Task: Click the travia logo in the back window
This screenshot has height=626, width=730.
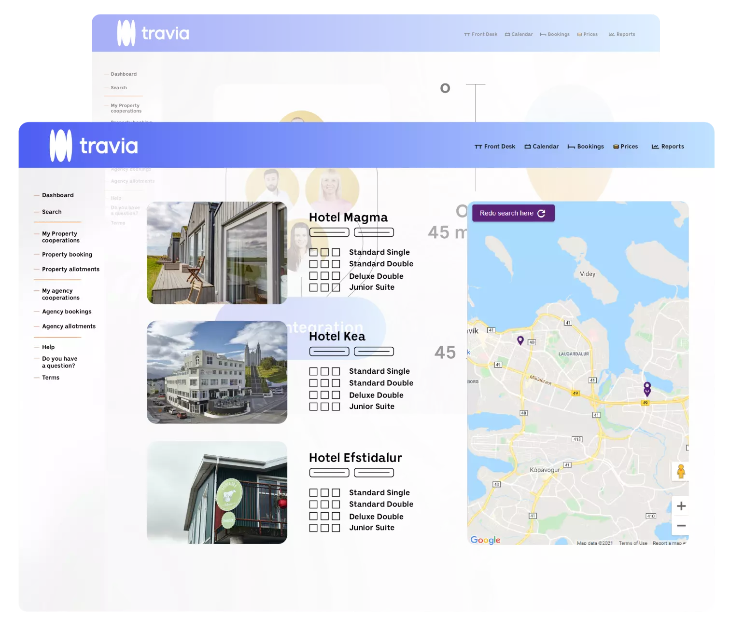Action: pos(153,33)
